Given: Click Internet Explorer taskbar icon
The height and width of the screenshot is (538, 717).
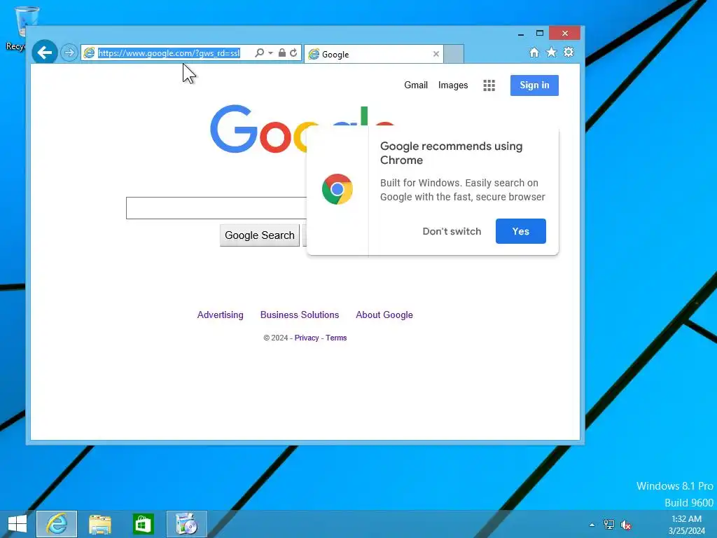Looking at the screenshot, I should coord(57,524).
